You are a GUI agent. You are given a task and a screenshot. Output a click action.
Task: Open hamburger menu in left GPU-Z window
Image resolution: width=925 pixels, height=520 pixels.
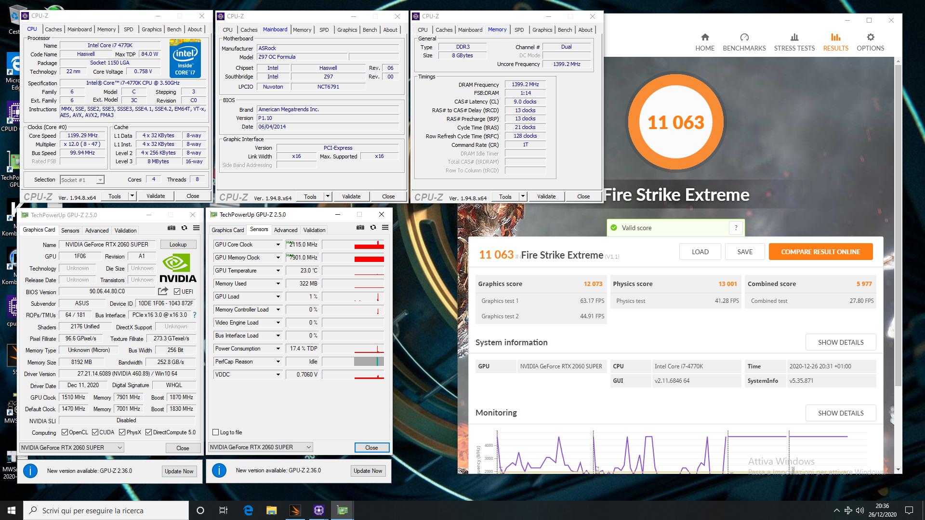[x=196, y=228]
